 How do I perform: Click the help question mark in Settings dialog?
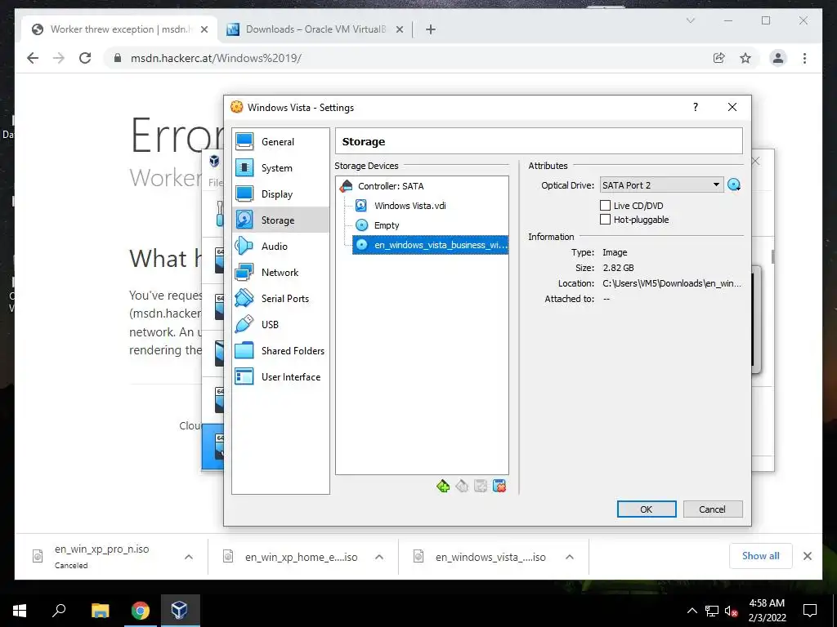click(695, 107)
